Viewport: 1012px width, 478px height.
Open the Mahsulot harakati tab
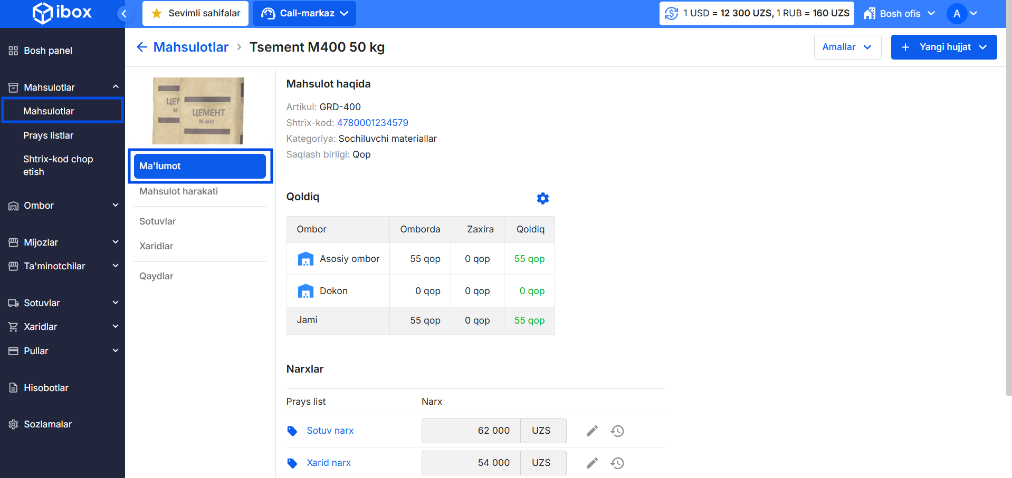point(178,191)
